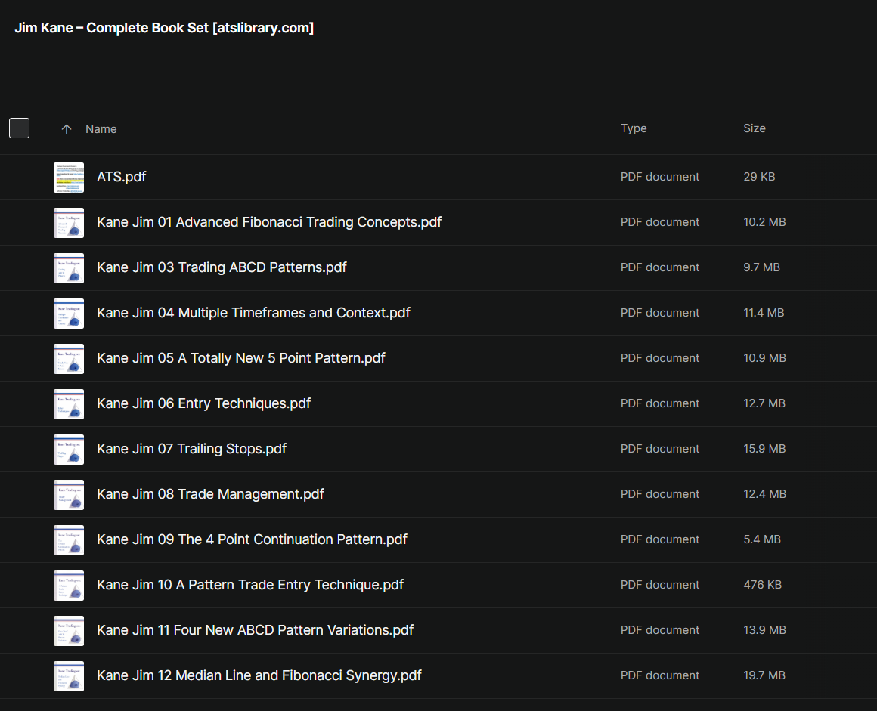This screenshot has width=877, height=711.
Task: Click the 10.2 MB size value
Action: click(x=764, y=222)
